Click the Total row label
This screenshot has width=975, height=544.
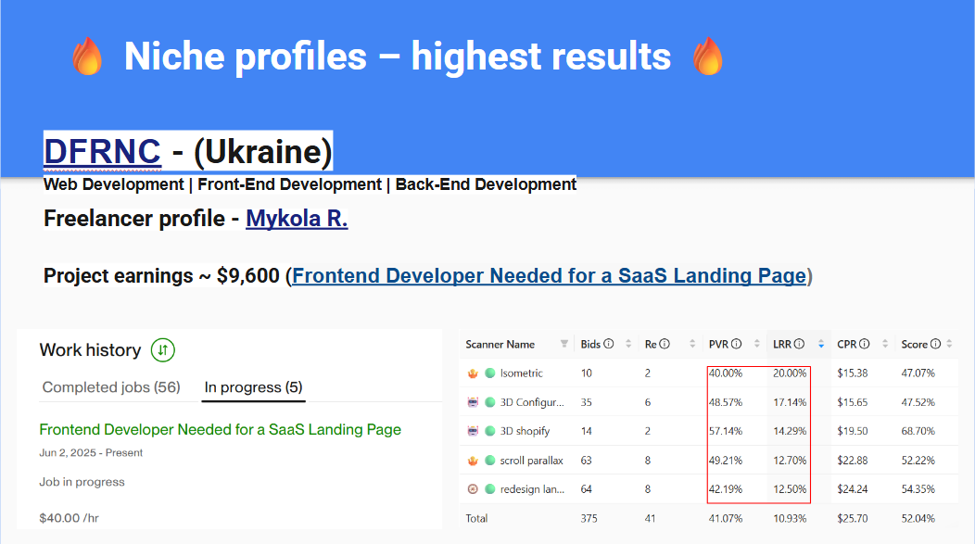(x=476, y=518)
